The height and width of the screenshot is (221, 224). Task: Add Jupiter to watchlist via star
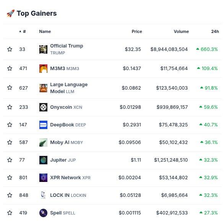(x=10, y=160)
